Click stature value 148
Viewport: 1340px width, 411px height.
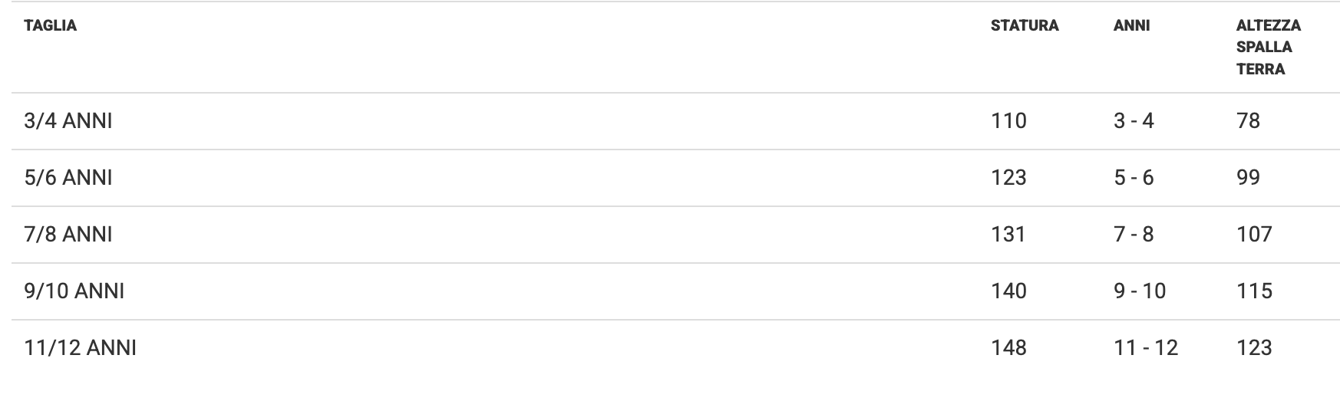coord(1008,348)
